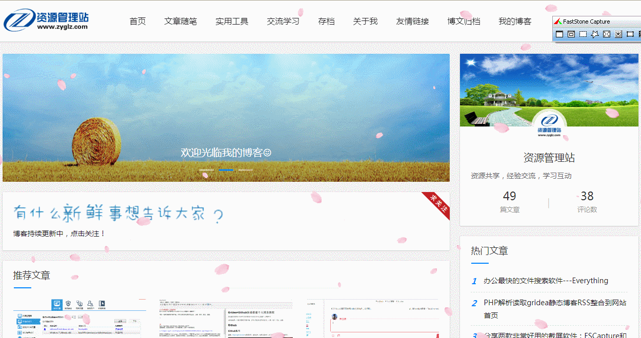Click the 资源管理站 site logo
The width and height of the screenshot is (641, 338).
click(x=46, y=20)
